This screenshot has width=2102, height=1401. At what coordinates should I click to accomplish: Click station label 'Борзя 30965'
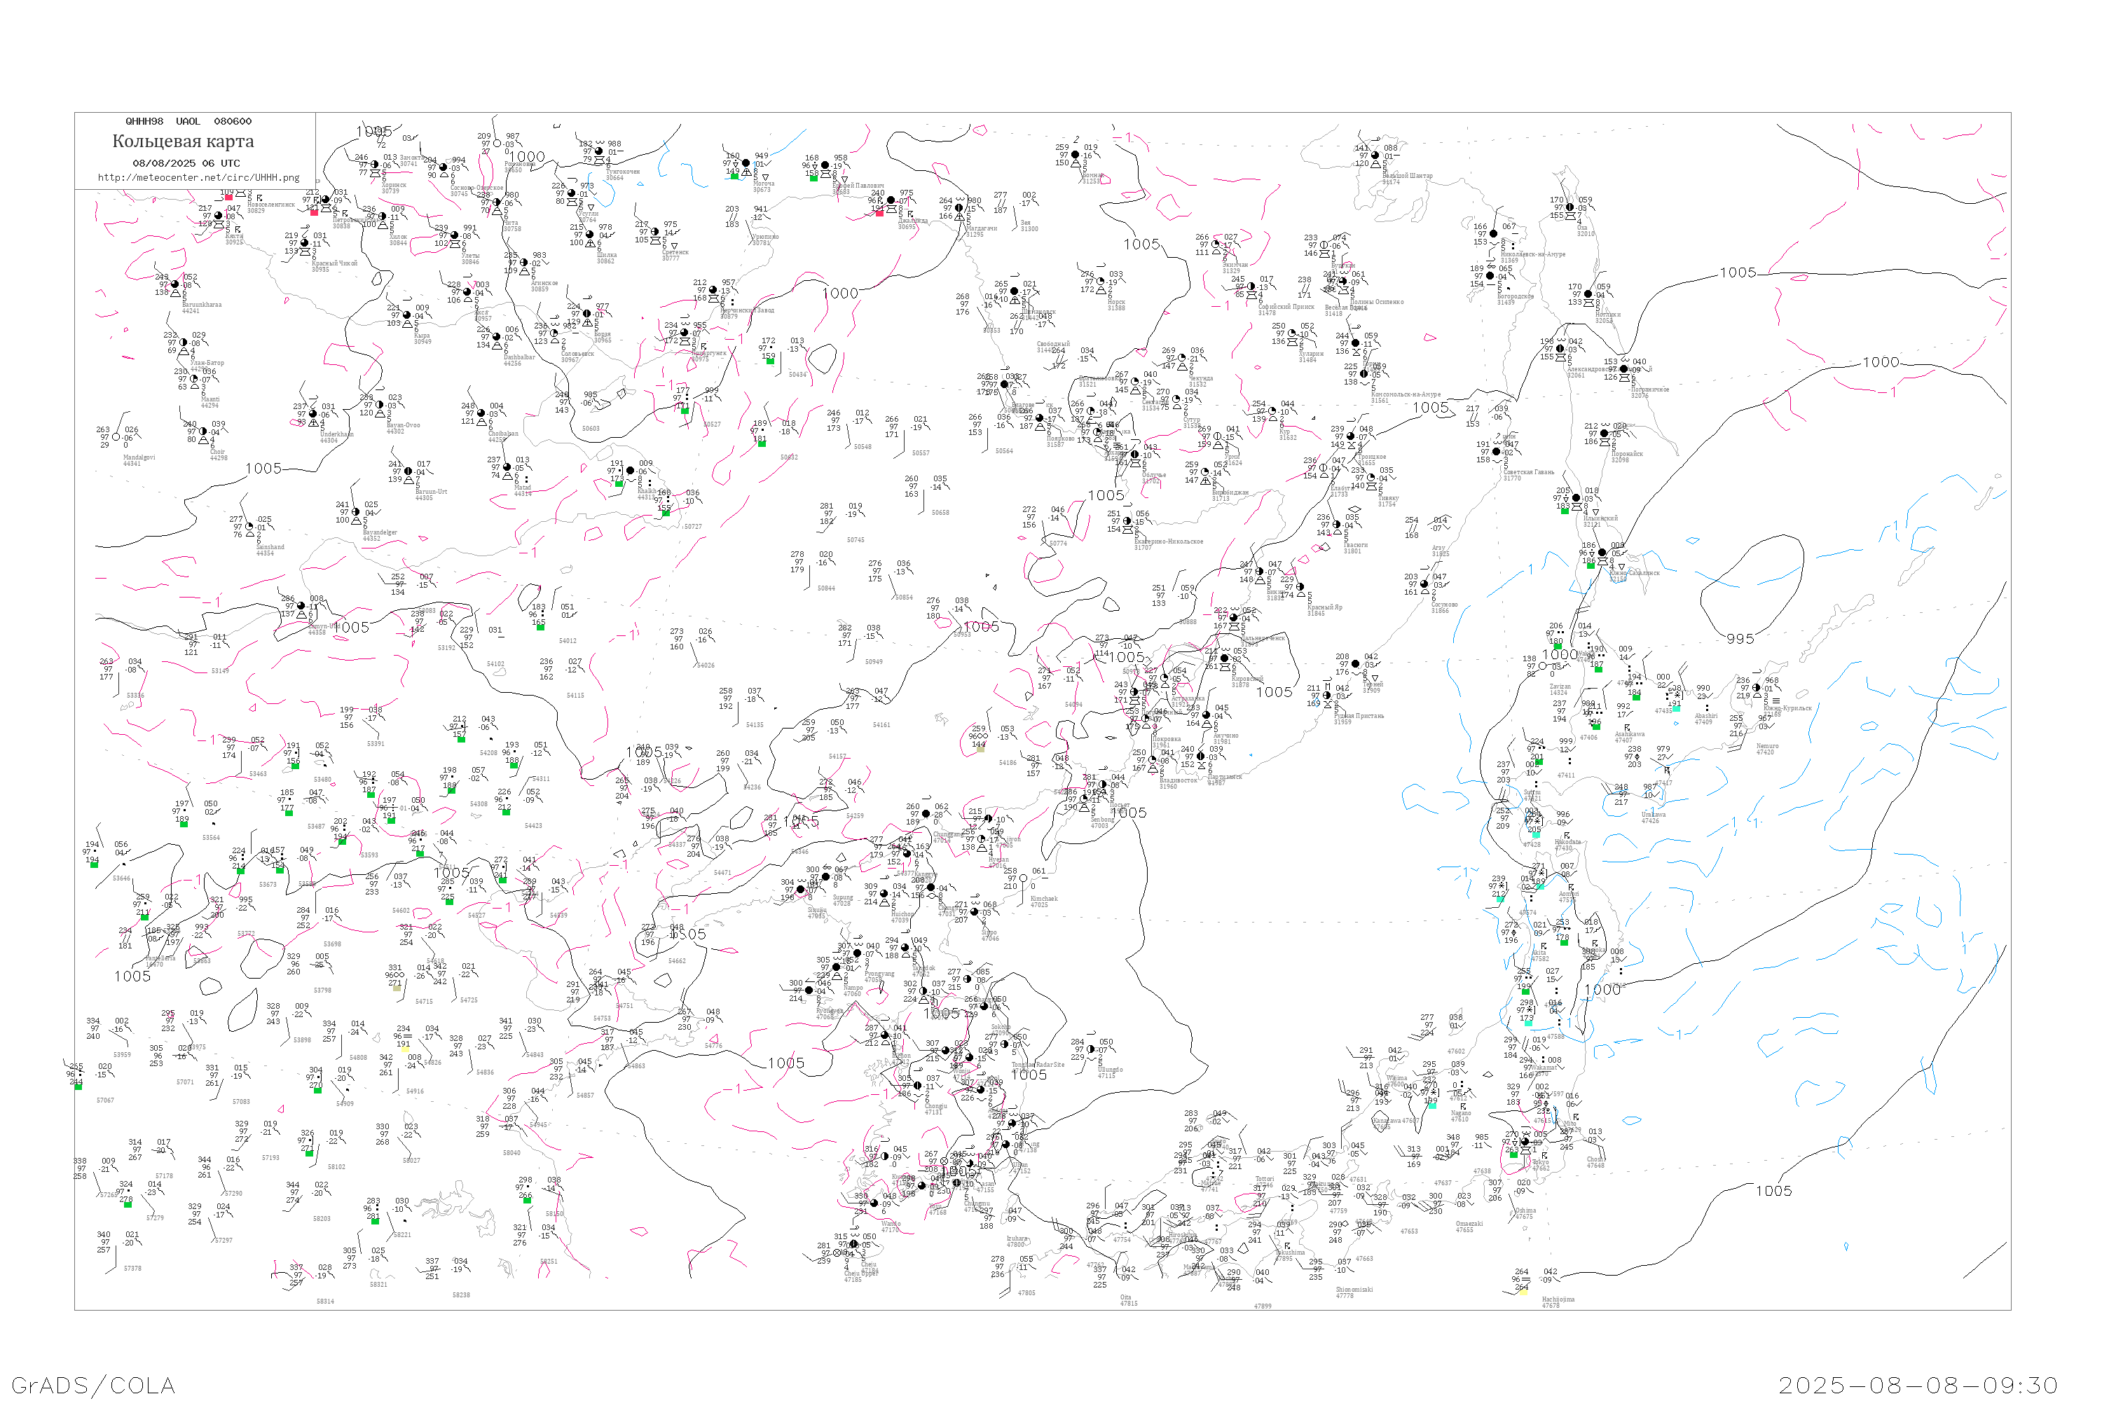603,337
